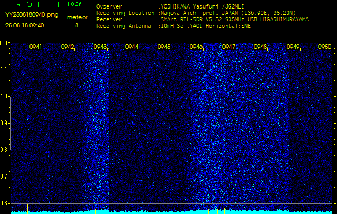Click the 1.0 kHz axis label
Viewport: 337px width, 214px height.
[4, 96]
